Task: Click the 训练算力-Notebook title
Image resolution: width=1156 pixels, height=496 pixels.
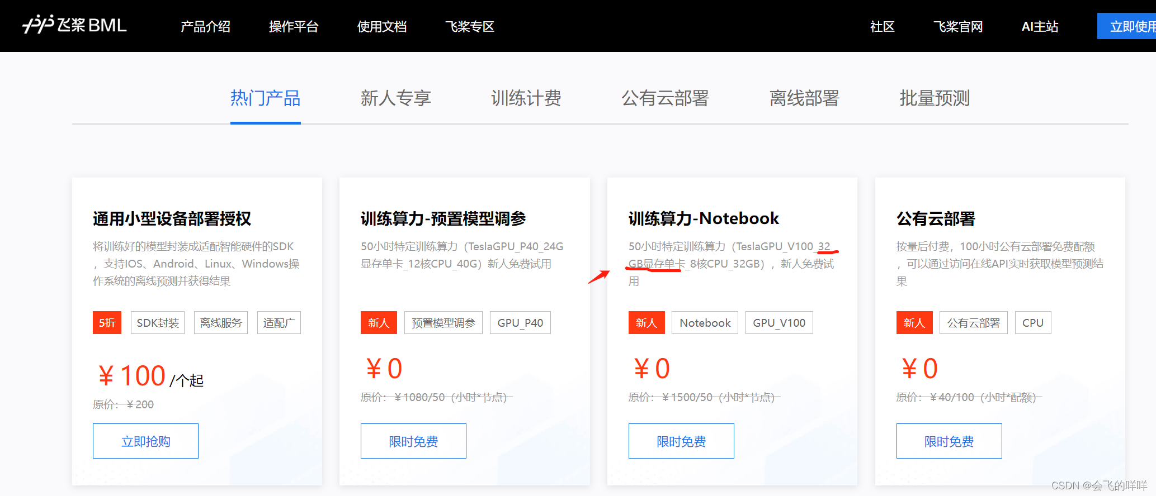Action: pyautogui.click(x=704, y=218)
